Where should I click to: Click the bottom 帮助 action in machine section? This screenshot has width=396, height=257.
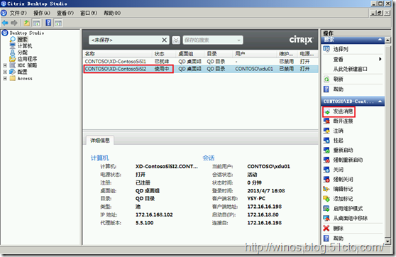pyautogui.click(x=339, y=239)
